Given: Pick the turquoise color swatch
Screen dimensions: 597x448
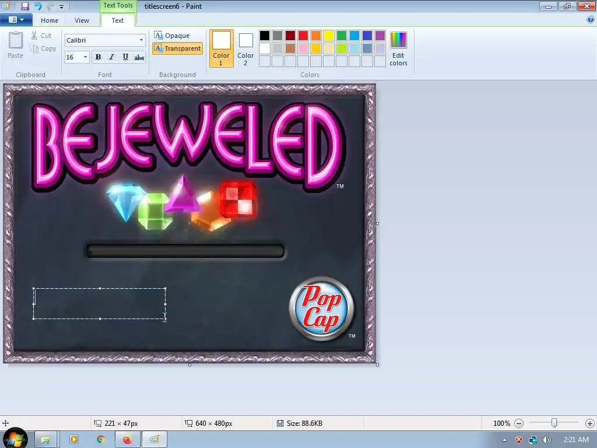Looking at the screenshot, I should pos(354,36).
